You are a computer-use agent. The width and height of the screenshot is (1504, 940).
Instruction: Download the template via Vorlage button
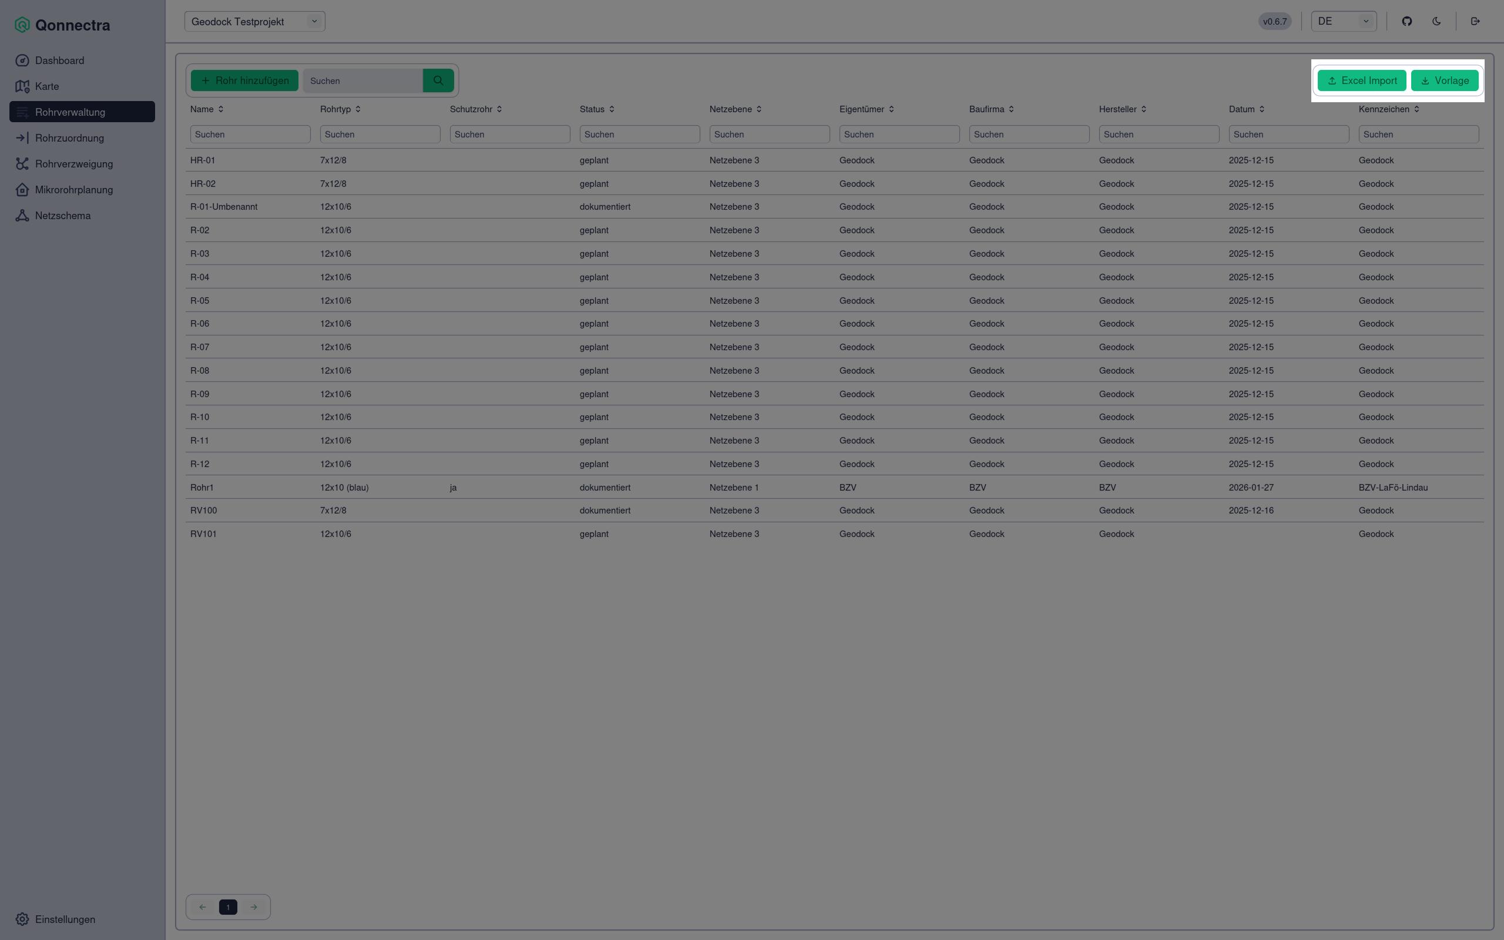click(x=1444, y=80)
